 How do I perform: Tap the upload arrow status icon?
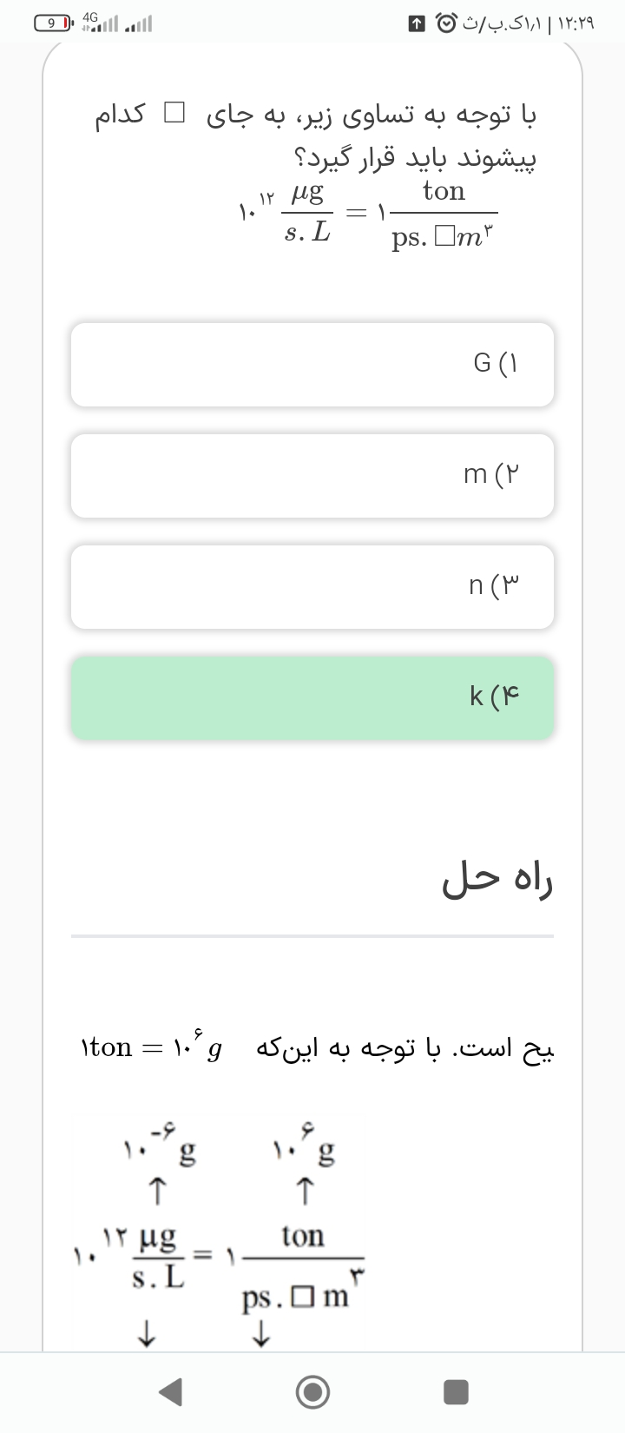418,23
